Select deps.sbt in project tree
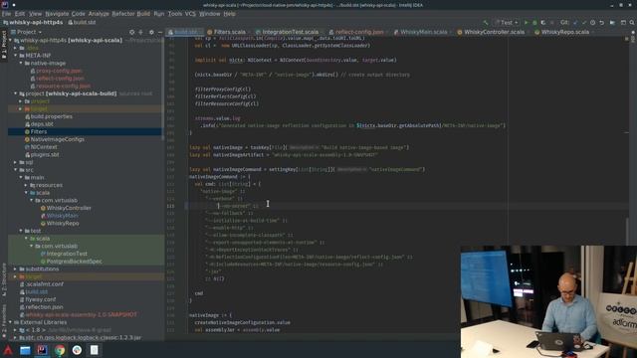637x358 pixels. click(x=42, y=124)
